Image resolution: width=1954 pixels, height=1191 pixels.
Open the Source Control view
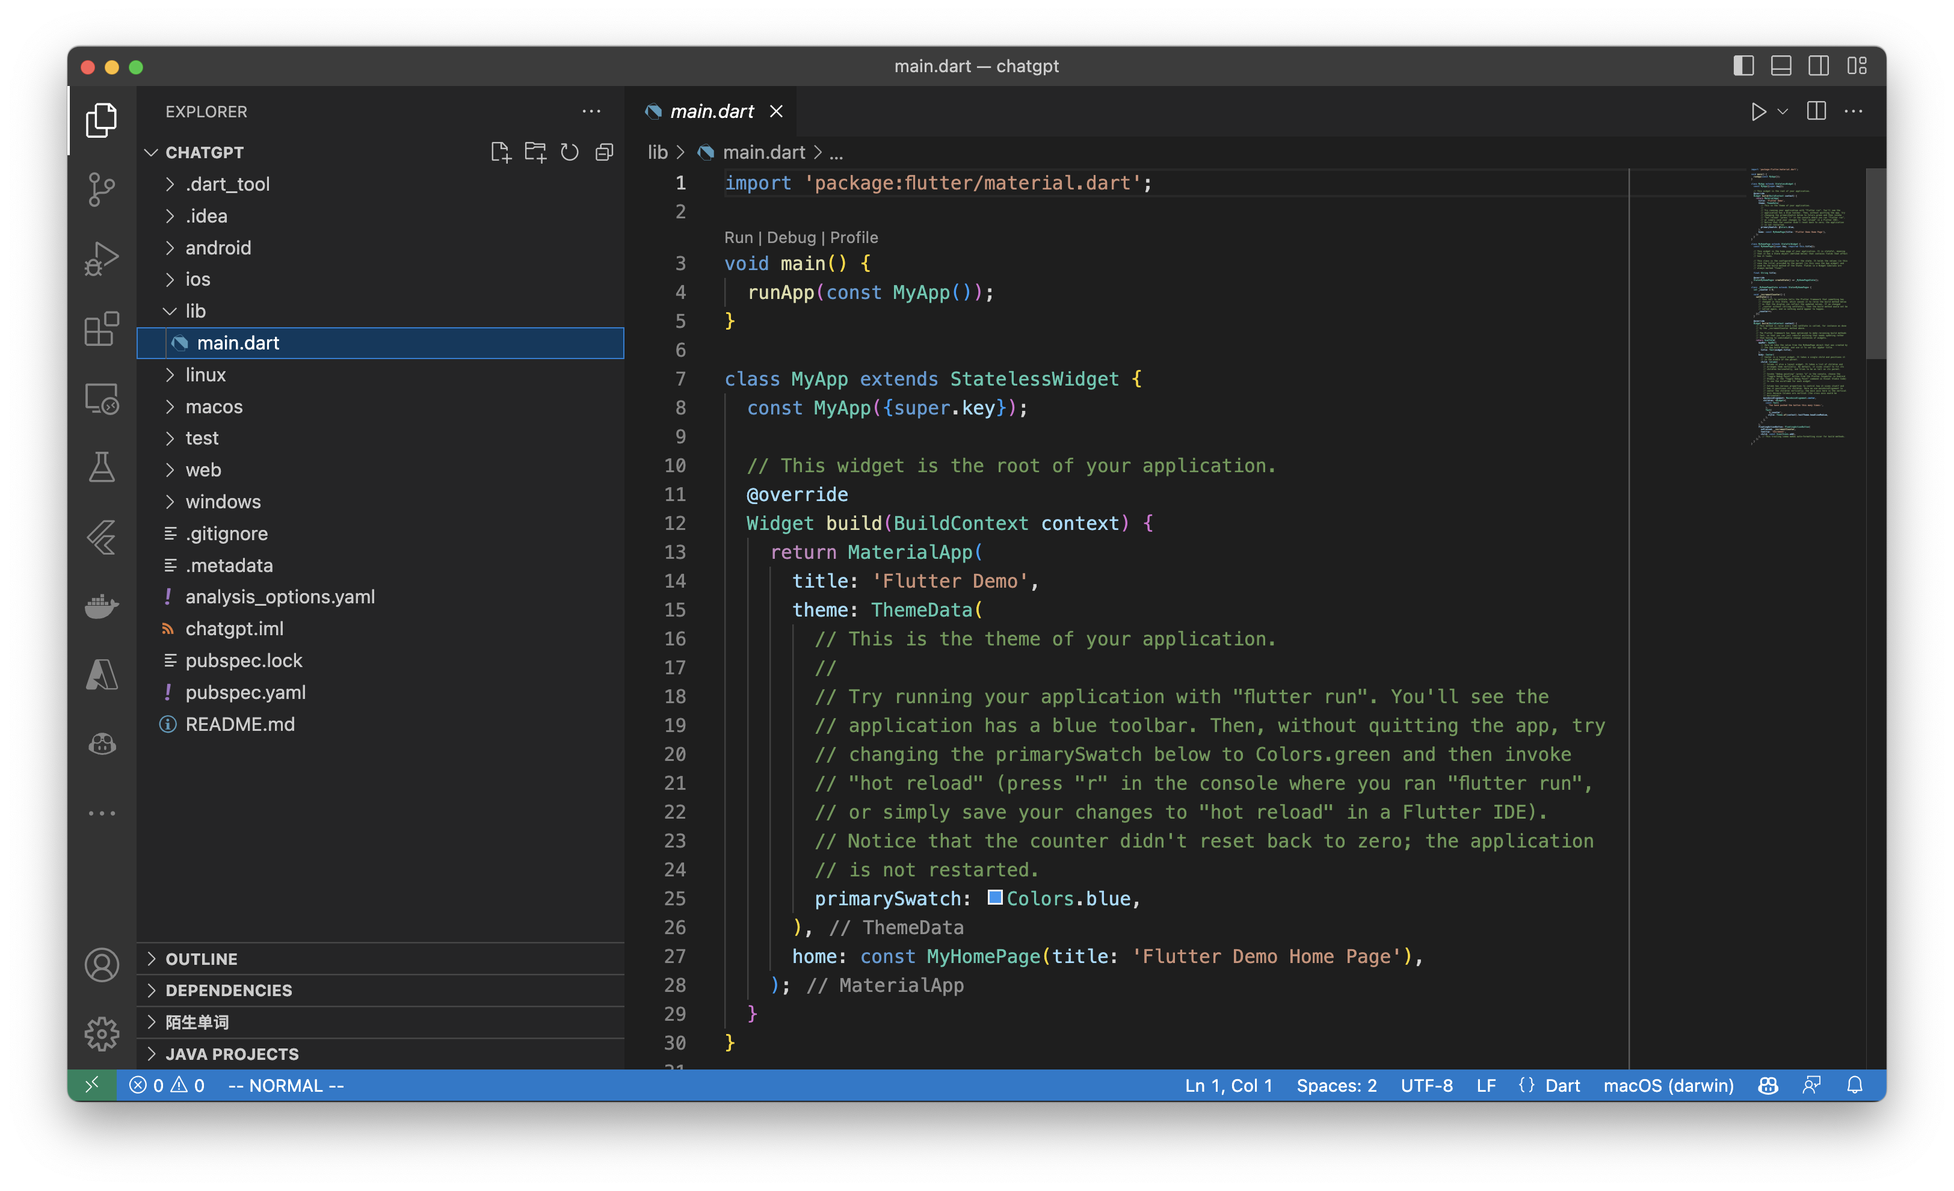tap(102, 189)
